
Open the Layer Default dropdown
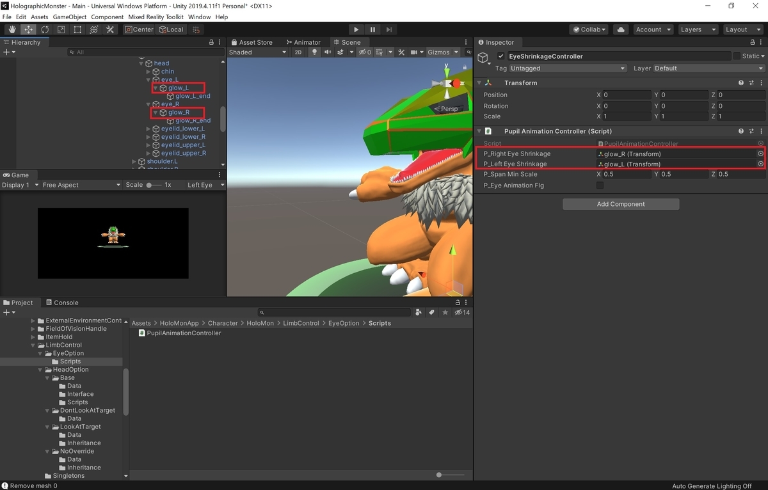click(x=708, y=68)
